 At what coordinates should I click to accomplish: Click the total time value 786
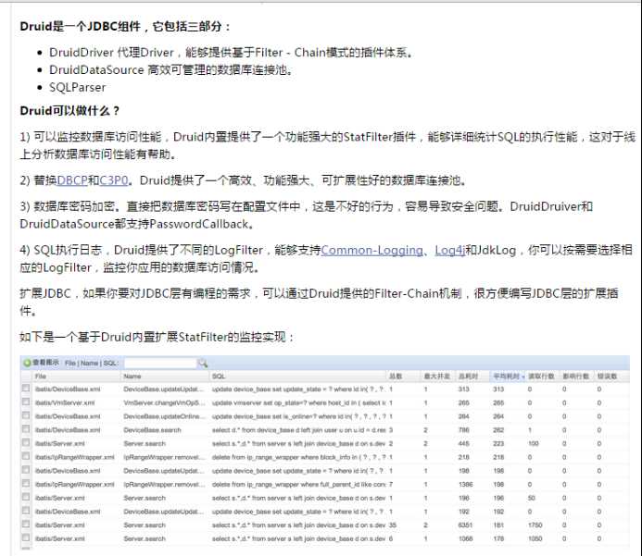coord(464,430)
